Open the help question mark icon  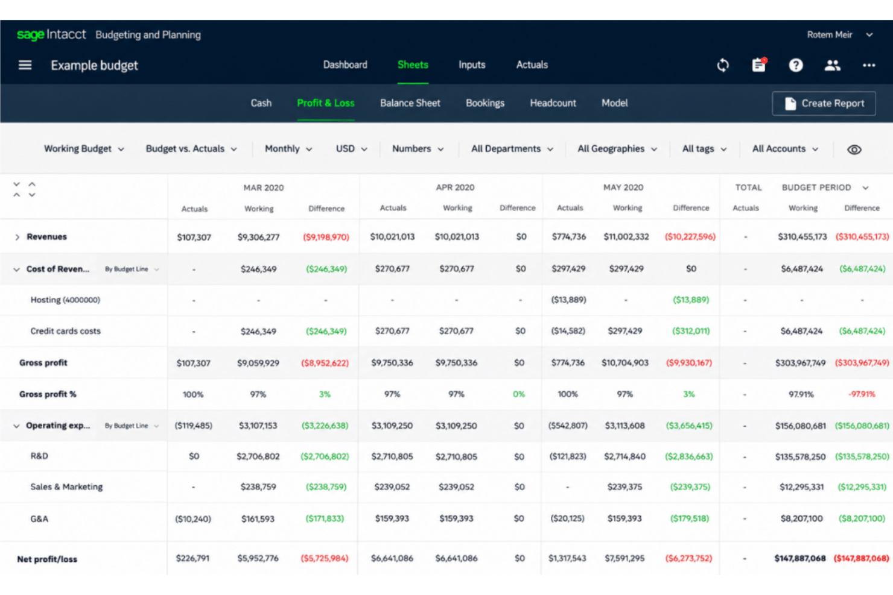coord(796,65)
